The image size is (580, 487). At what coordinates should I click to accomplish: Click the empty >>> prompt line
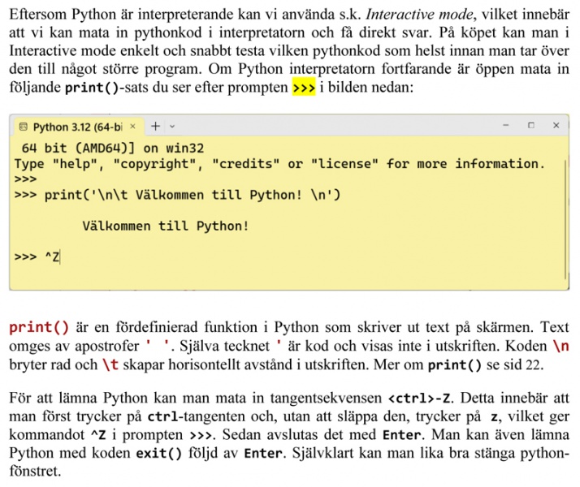25,179
